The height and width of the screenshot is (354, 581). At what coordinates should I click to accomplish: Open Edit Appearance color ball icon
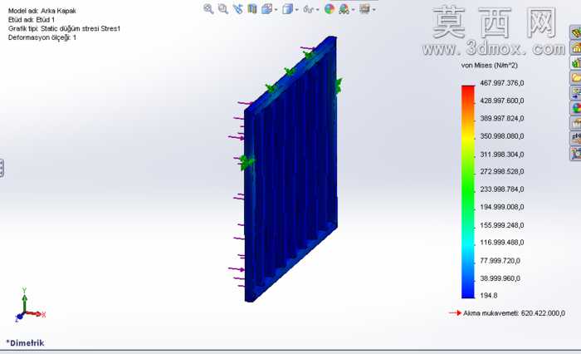coord(329,9)
